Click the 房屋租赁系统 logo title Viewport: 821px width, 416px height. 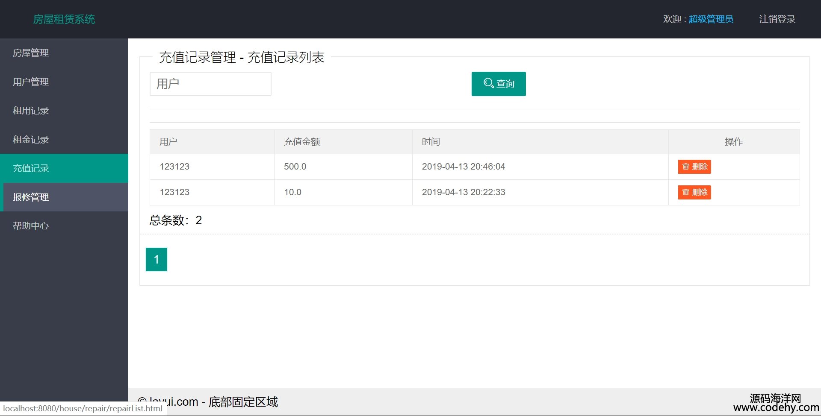pyautogui.click(x=64, y=19)
